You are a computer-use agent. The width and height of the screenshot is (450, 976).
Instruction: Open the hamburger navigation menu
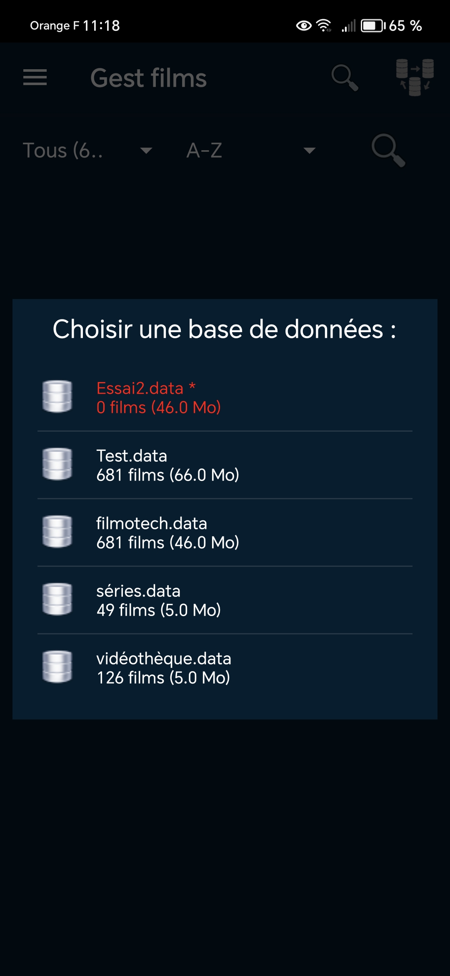[35, 78]
